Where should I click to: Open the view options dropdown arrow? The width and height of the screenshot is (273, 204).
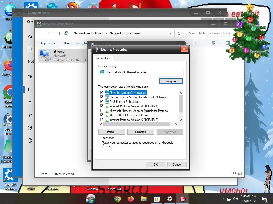point(219,43)
